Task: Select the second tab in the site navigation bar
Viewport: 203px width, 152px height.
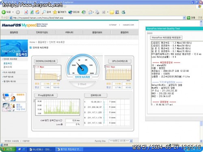Action: (x=42, y=32)
